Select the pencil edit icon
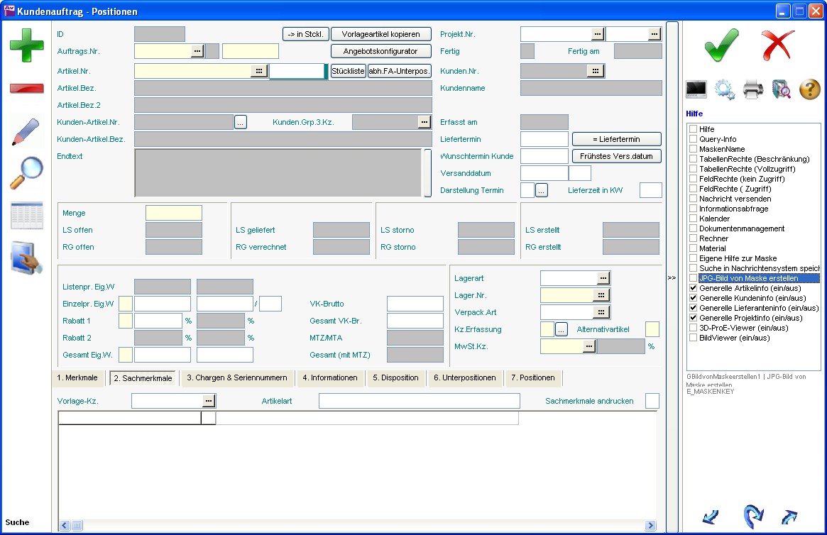 pos(26,132)
